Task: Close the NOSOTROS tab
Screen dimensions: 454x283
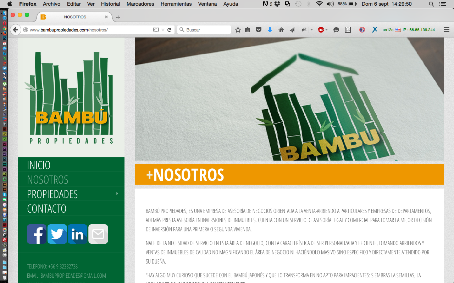Action: [106, 17]
